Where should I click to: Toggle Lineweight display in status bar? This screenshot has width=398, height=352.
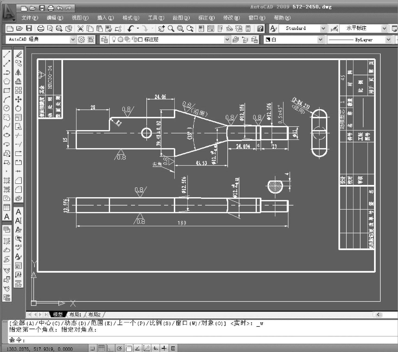pos(164,348)
